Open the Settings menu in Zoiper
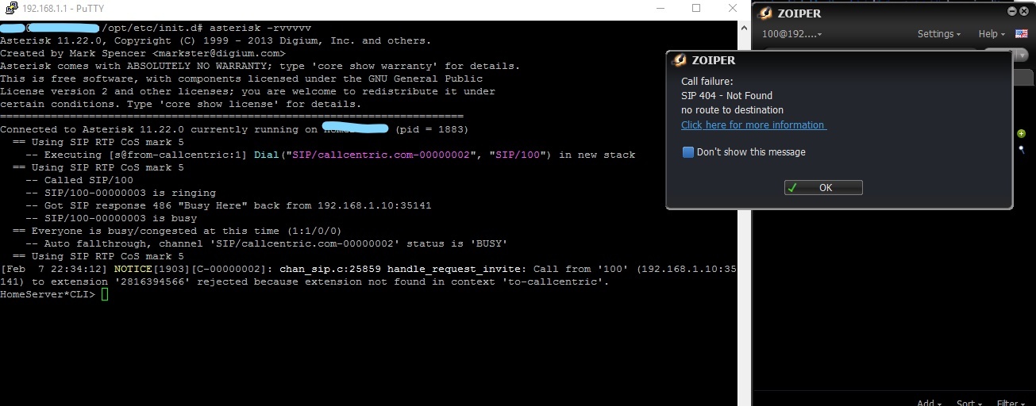This screenshot has height=406, width=1036. point(939,34)
